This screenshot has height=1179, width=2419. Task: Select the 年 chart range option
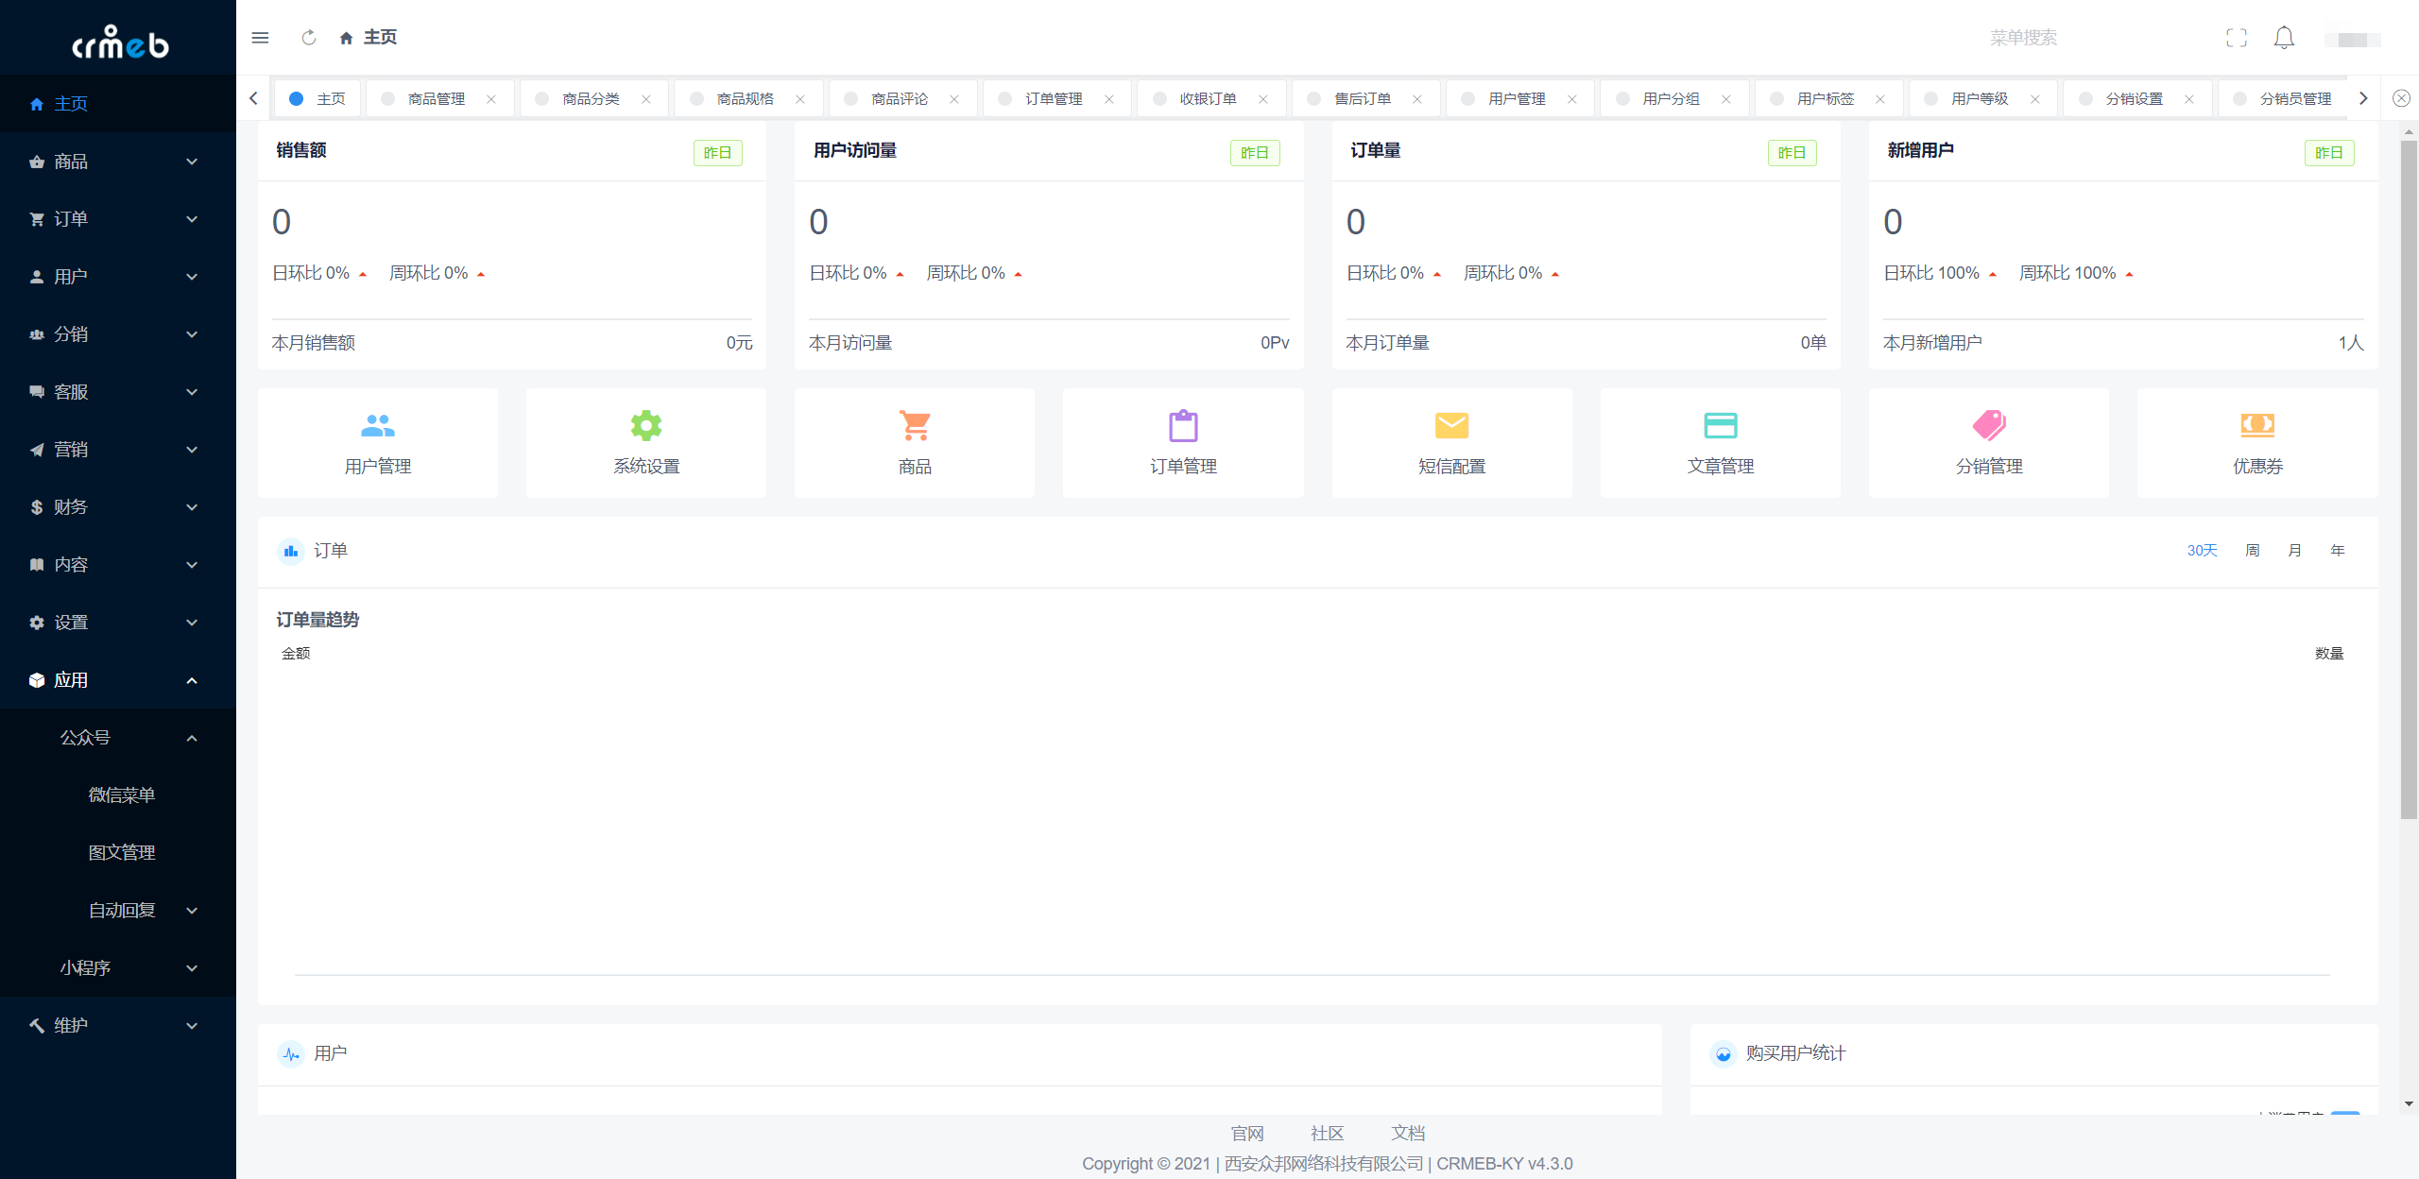pyautogui.click(x=2337, y=551)
